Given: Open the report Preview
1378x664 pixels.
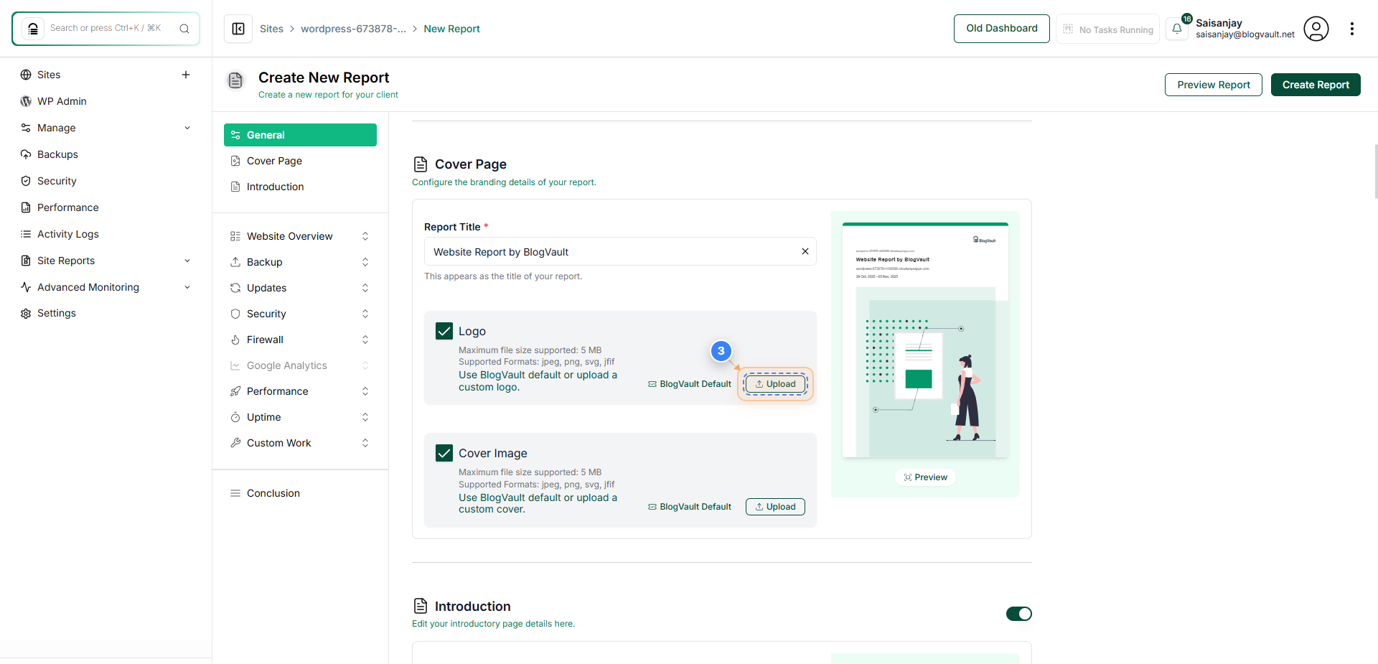Looking at the screenshot, I should [925, 477].
